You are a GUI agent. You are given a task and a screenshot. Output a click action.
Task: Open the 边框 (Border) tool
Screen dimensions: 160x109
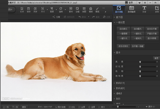click(x=78, y=10)
